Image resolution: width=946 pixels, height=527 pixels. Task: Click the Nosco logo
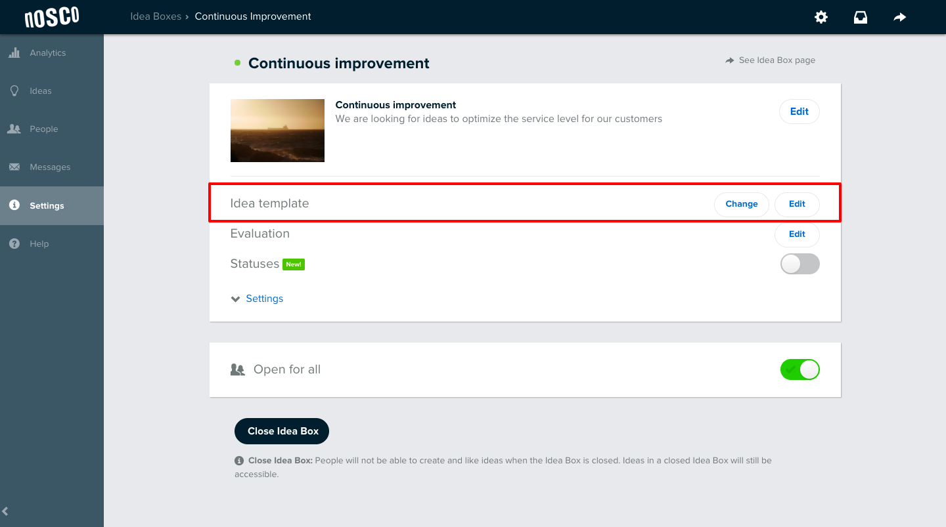tap(52, 17)
